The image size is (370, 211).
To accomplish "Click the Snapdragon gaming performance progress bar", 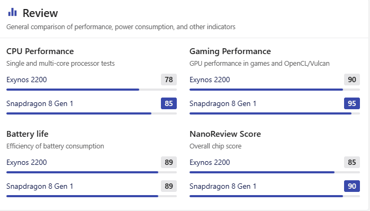I will [x=275, y=113].
